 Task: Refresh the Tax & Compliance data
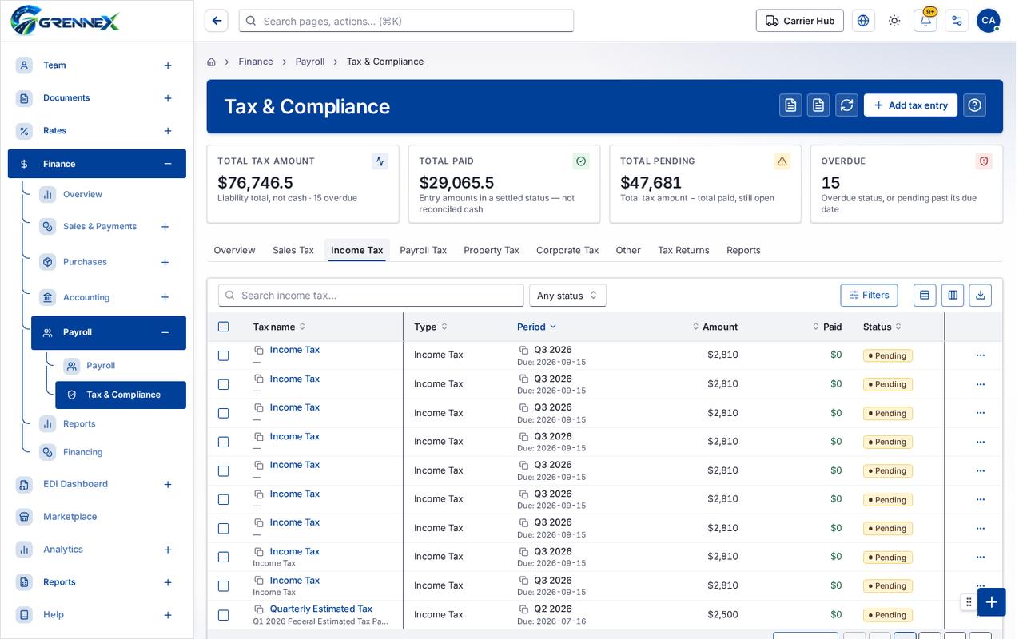pyautogui.click(x=846, y=105)
